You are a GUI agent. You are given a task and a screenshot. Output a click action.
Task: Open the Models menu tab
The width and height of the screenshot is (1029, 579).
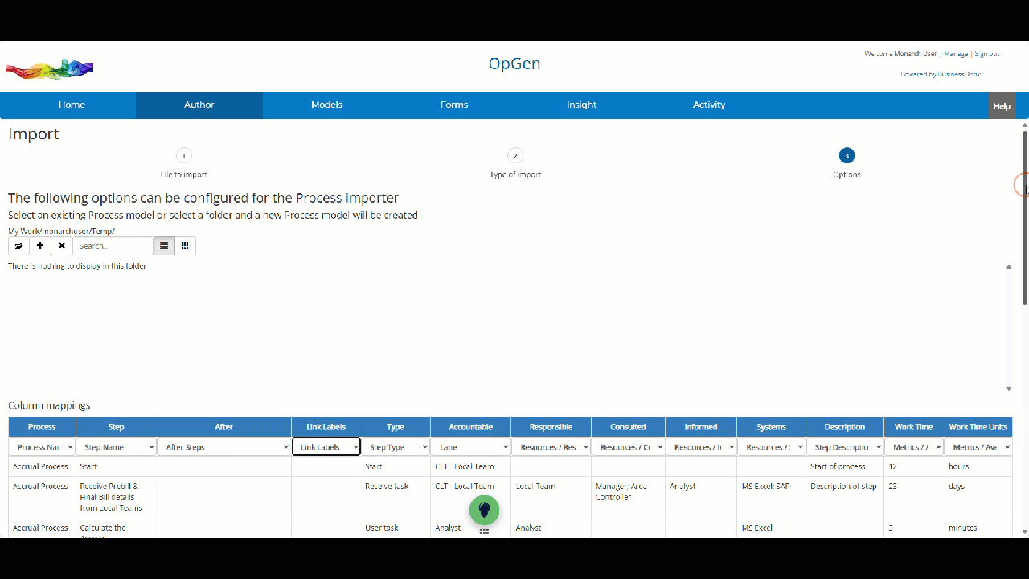[327, 105]
